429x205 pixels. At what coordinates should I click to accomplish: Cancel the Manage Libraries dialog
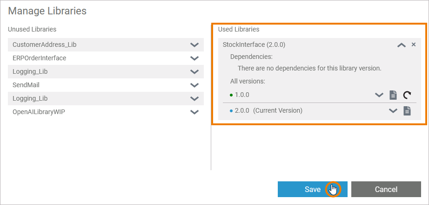click(x=386, y=189)
